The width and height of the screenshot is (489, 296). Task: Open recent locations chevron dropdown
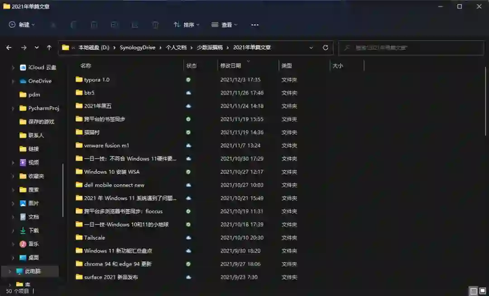37,47
